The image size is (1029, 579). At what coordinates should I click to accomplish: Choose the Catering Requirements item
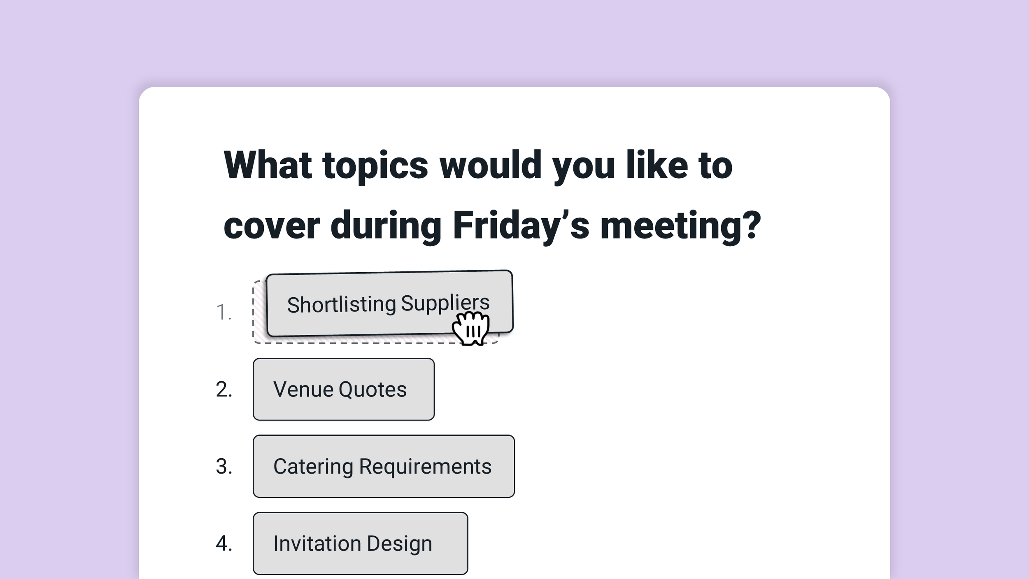[x=384, y=466]
